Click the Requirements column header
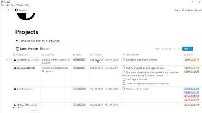Image resolution: width=202 pixels, height=113 pixels. pos(152,55)
